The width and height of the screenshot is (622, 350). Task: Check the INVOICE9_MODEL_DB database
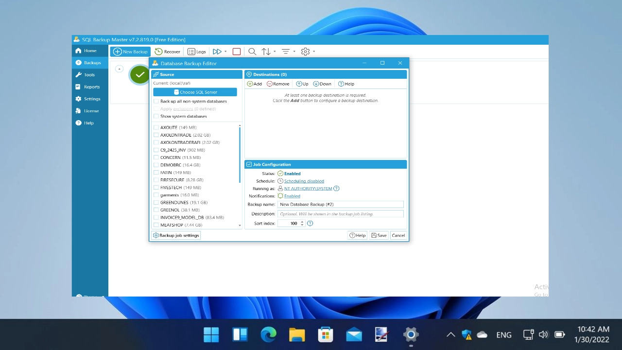[x=156, y=218]
